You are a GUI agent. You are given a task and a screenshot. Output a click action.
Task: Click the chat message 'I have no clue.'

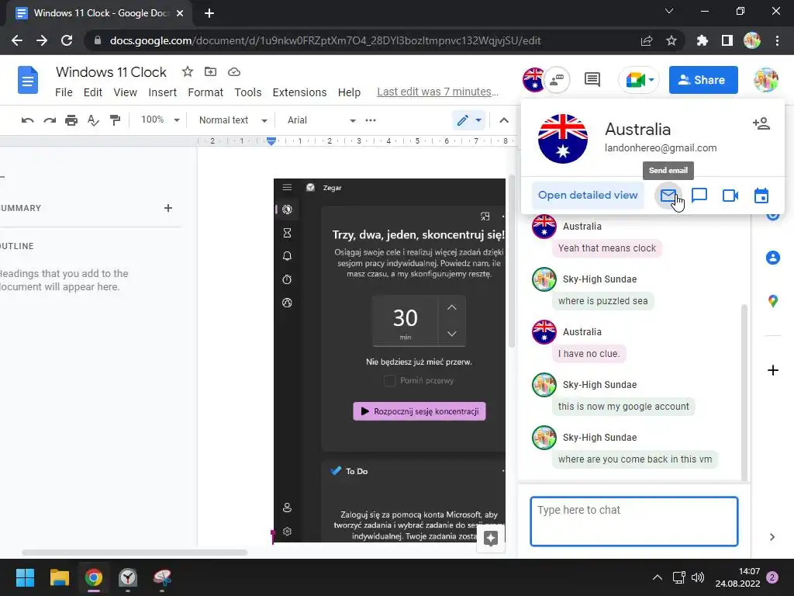[x=589, y=354]
